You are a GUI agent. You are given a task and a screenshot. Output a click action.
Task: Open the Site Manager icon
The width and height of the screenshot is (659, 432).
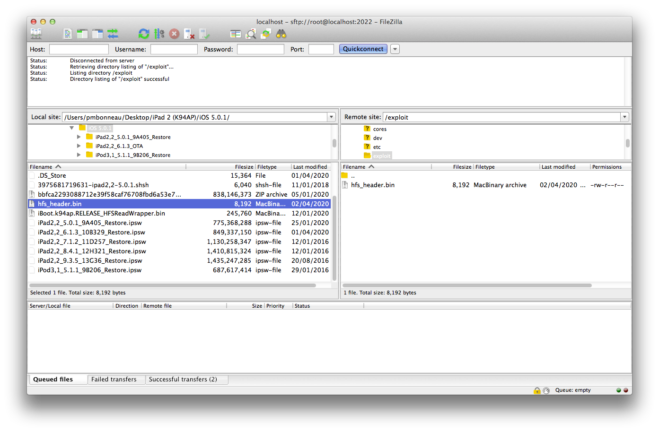[x=36, y=34]
